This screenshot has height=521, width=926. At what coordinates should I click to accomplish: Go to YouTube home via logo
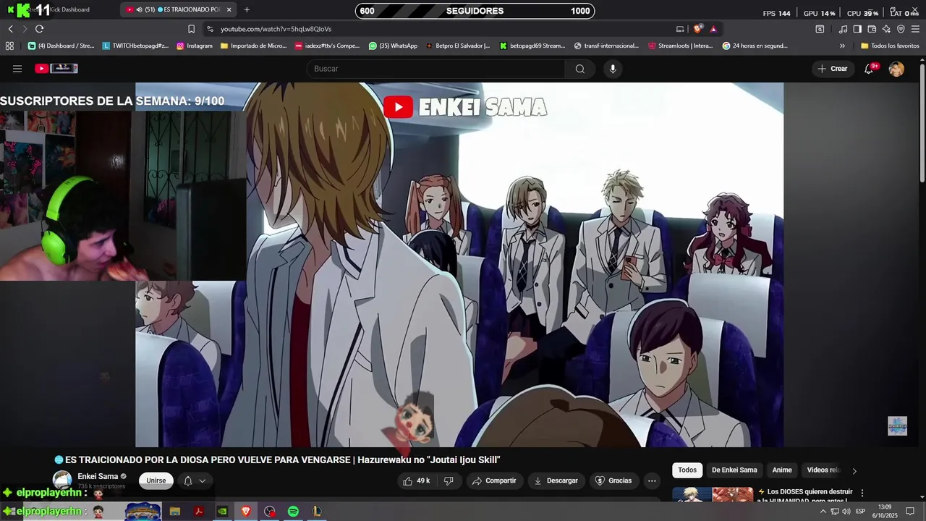point(56,69)
